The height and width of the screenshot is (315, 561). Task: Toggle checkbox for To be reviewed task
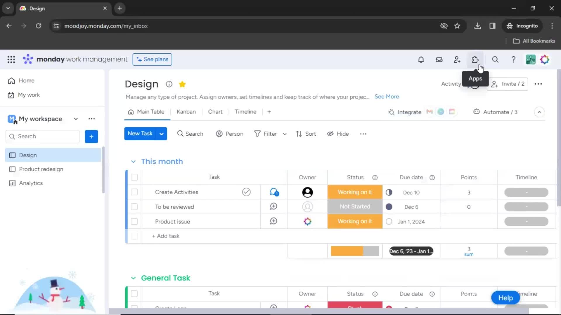click(x=134, y=206)
